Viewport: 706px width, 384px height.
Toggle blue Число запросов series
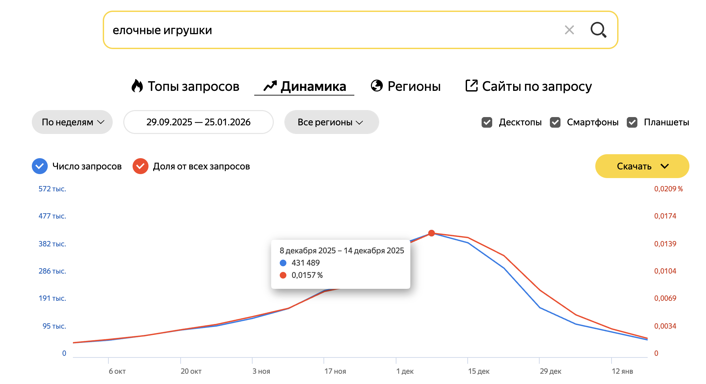coord(40,166)
